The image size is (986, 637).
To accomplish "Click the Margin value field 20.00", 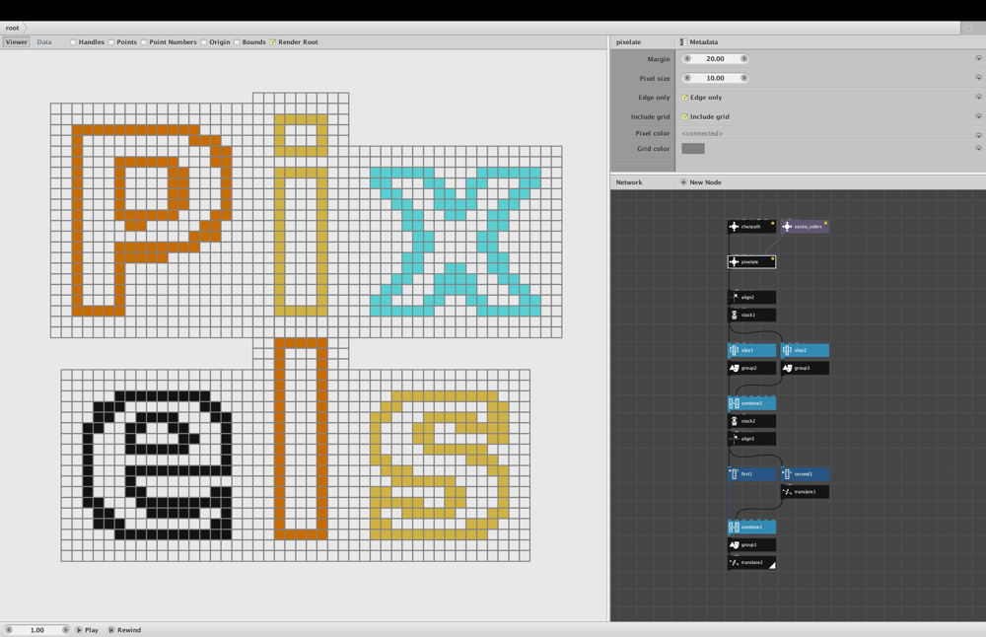I will pos(715,58).
